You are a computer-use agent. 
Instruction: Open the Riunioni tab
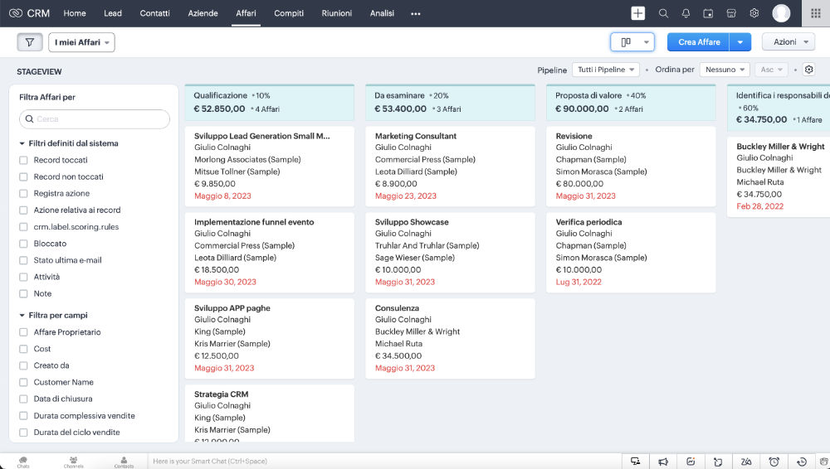click(337, 13)
